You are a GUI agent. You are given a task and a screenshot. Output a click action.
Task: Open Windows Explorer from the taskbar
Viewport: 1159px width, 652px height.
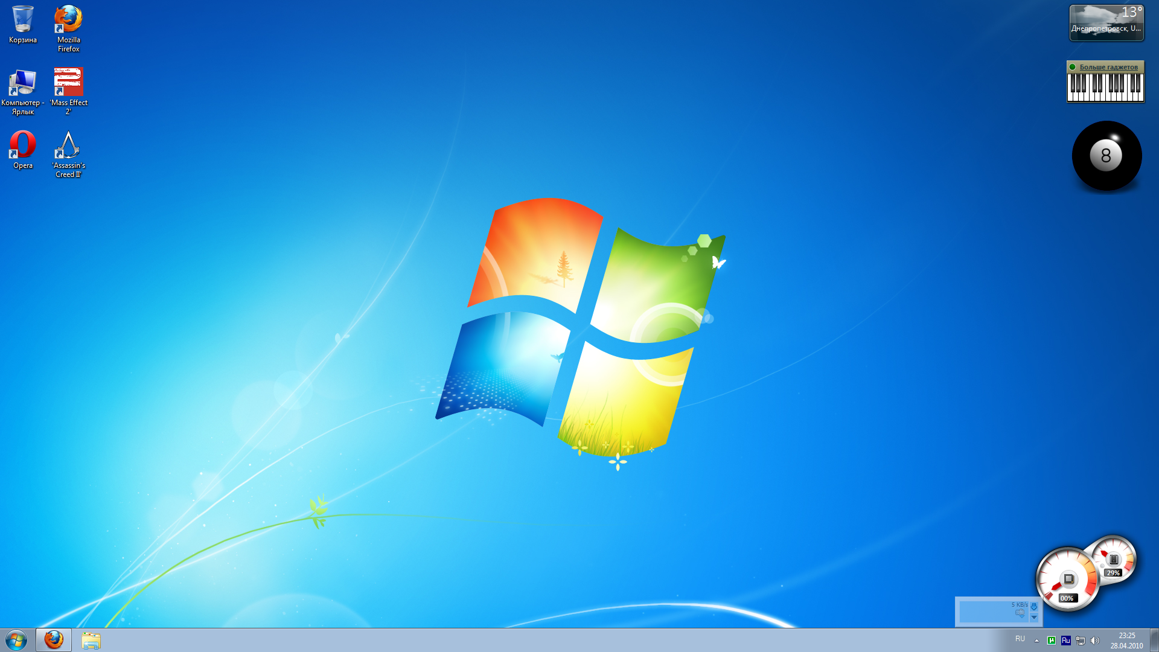click(x=91, y=640)
